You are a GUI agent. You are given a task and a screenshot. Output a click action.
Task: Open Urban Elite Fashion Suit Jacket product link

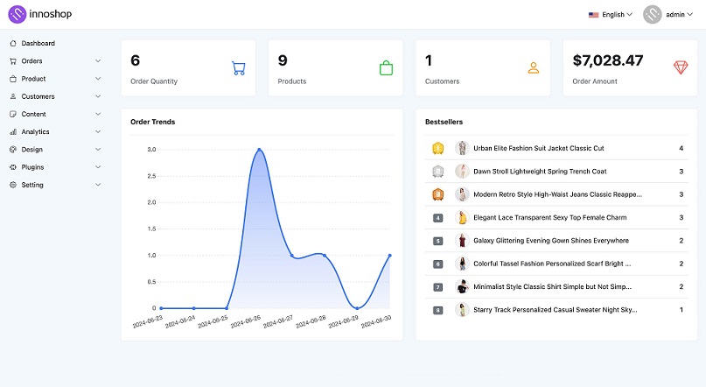tap(538, 149)
